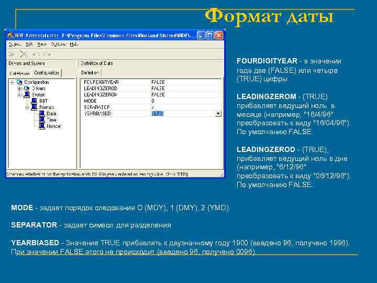Screen dimensions: 377x283
Task: Select the Date label under Formats
Action: tap(51, 113)
